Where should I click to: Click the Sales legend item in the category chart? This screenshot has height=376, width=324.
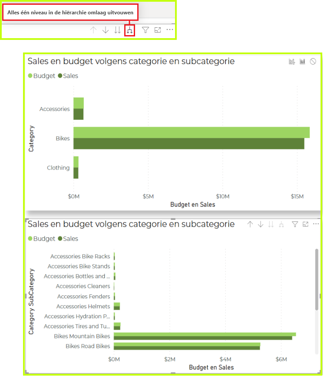tap(68, 76)
